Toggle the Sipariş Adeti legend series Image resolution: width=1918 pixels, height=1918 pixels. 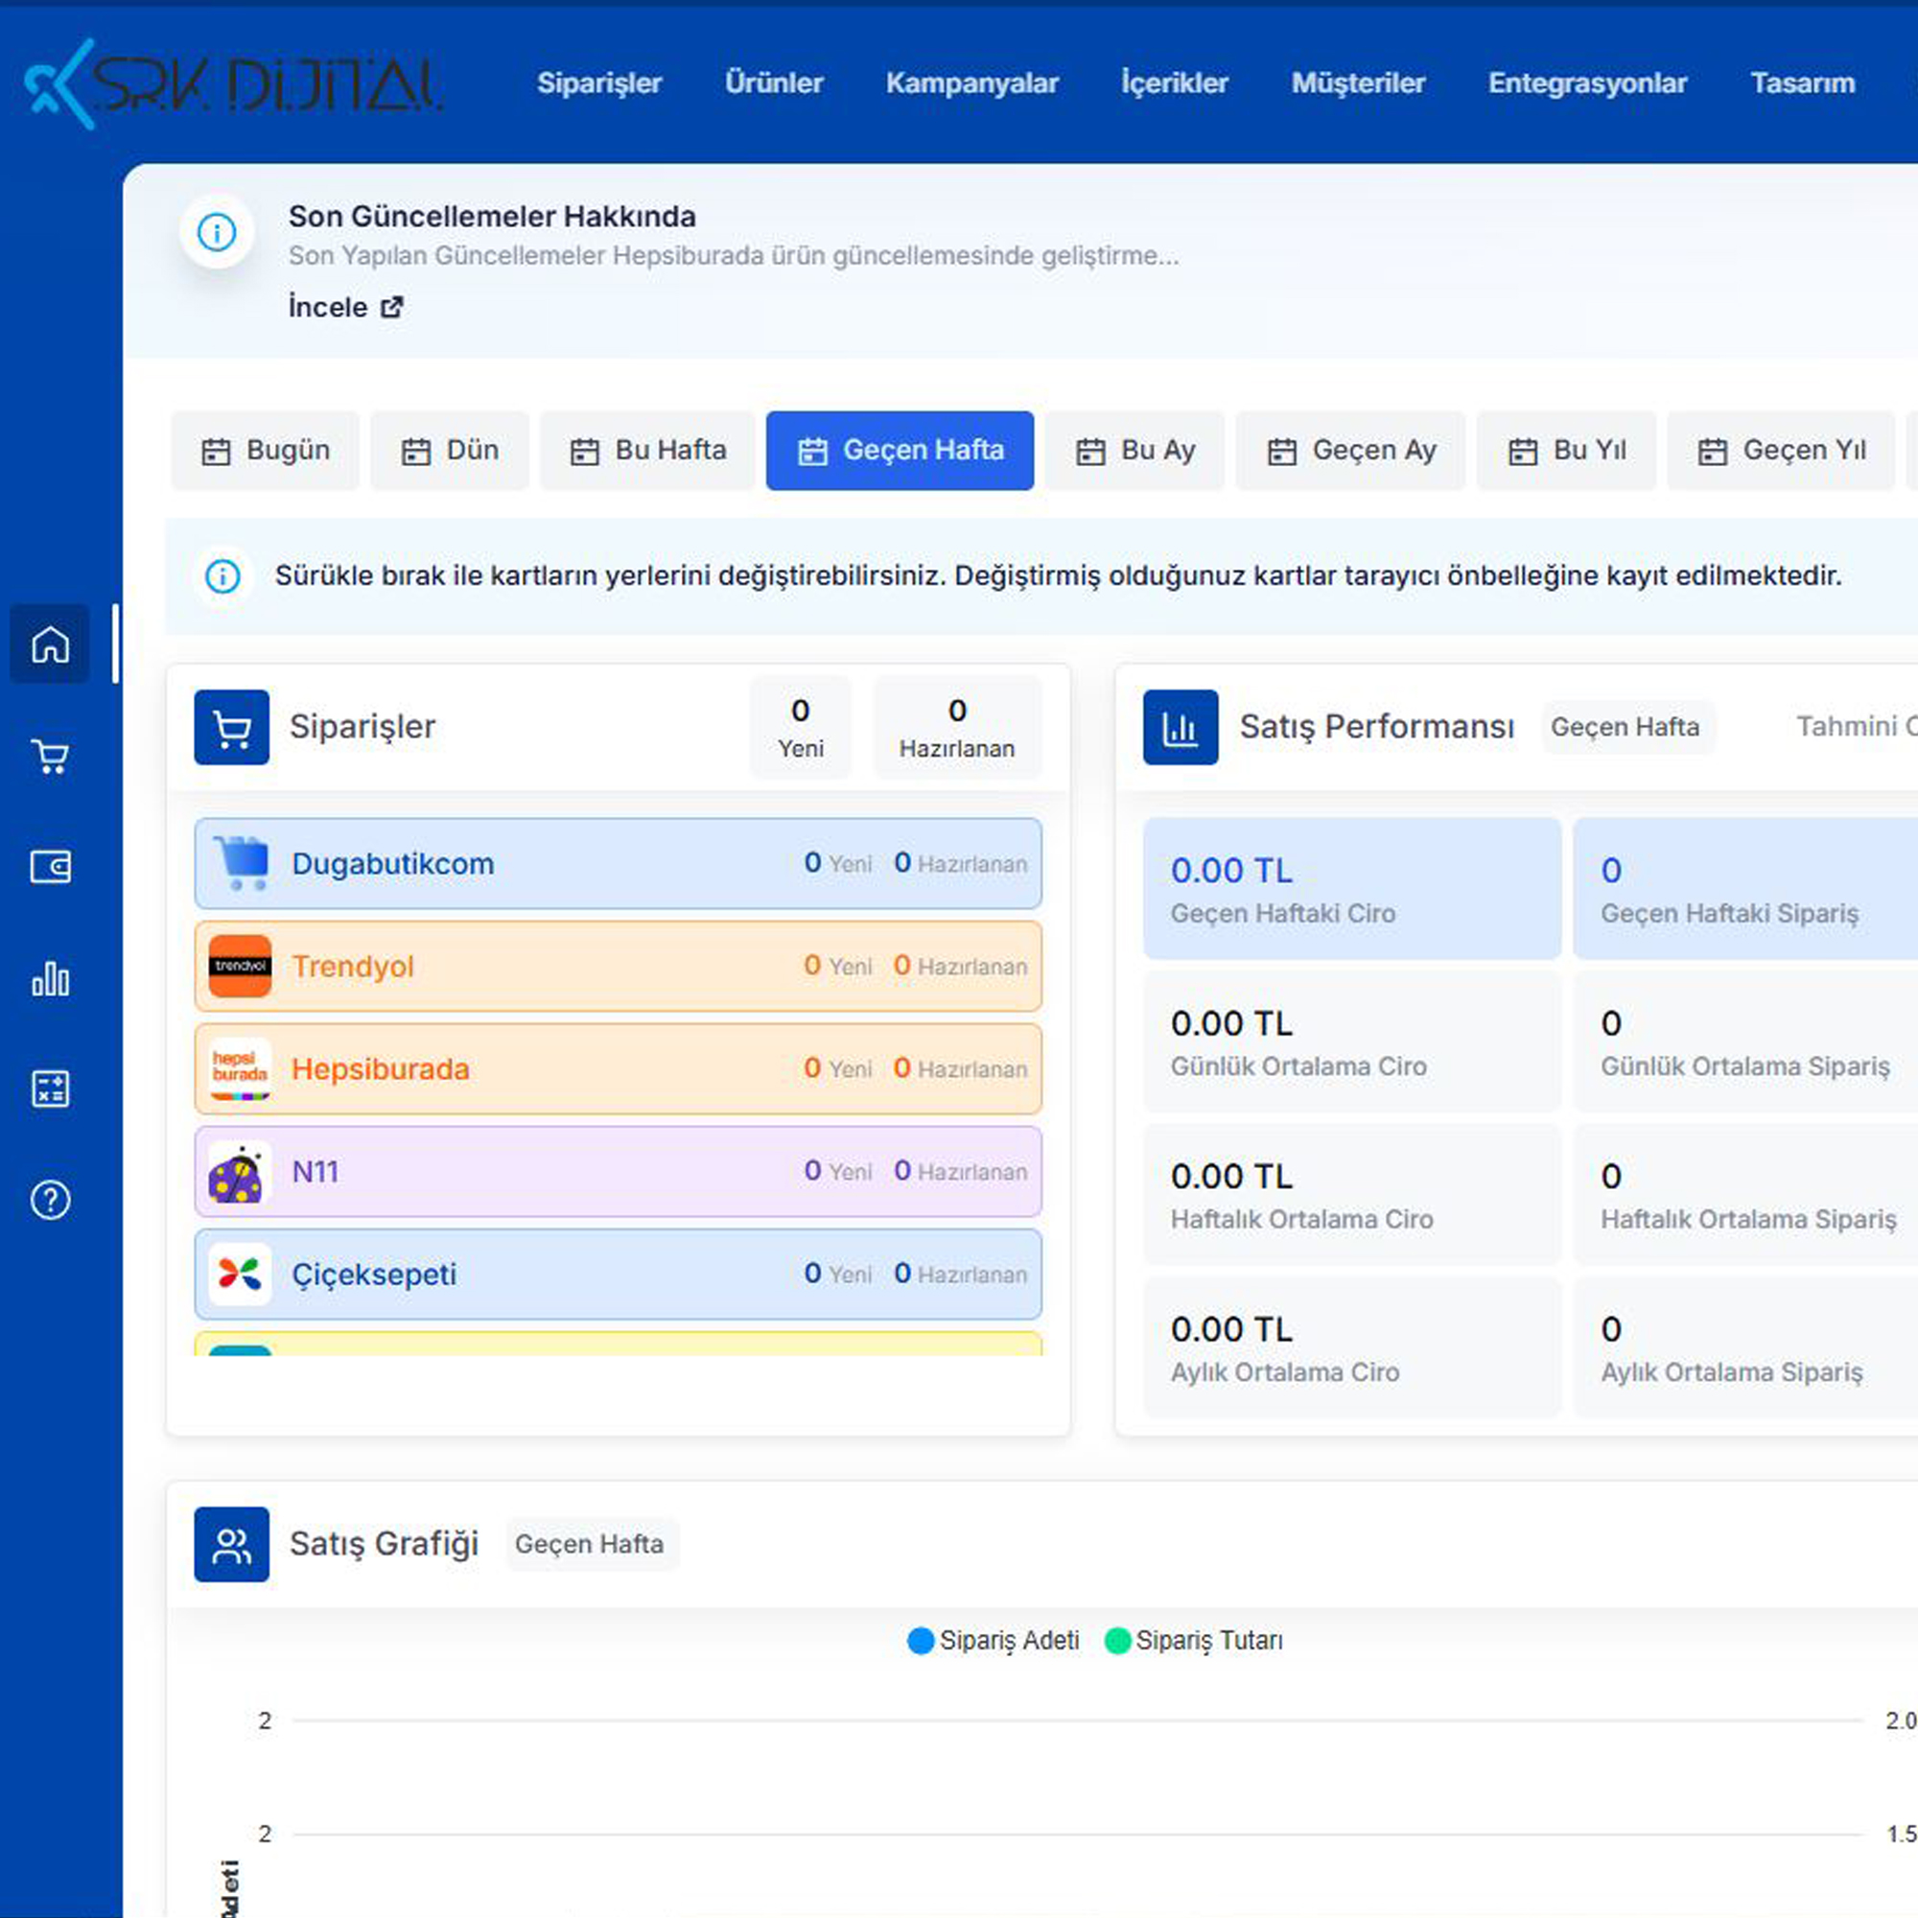[994, 1641]
